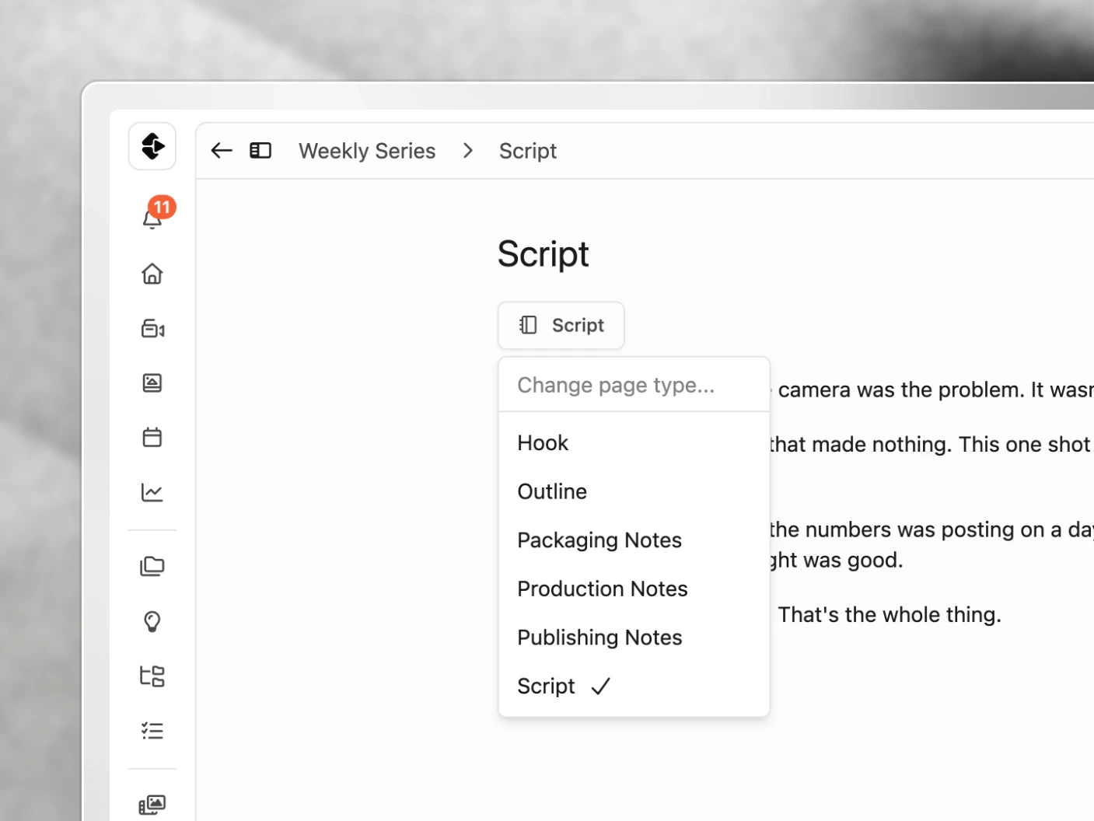Screen dimensions: 1094x821
Task: Click the Script page type button
Action: (x=561, y=326)
